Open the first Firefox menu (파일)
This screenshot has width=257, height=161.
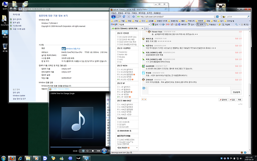pyautogui.click(x=114, y=13)
